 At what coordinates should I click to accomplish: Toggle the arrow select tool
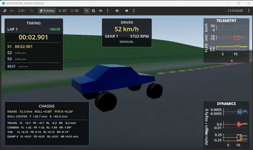pos(87,11)
